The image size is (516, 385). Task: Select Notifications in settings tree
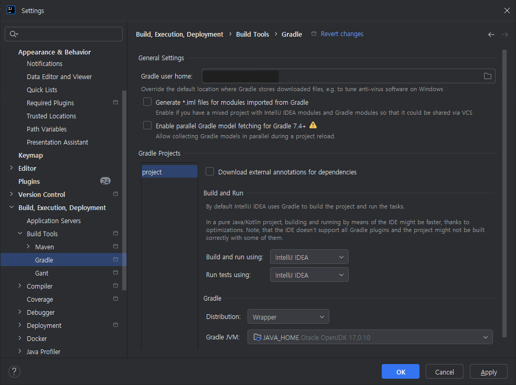(45, 64)
